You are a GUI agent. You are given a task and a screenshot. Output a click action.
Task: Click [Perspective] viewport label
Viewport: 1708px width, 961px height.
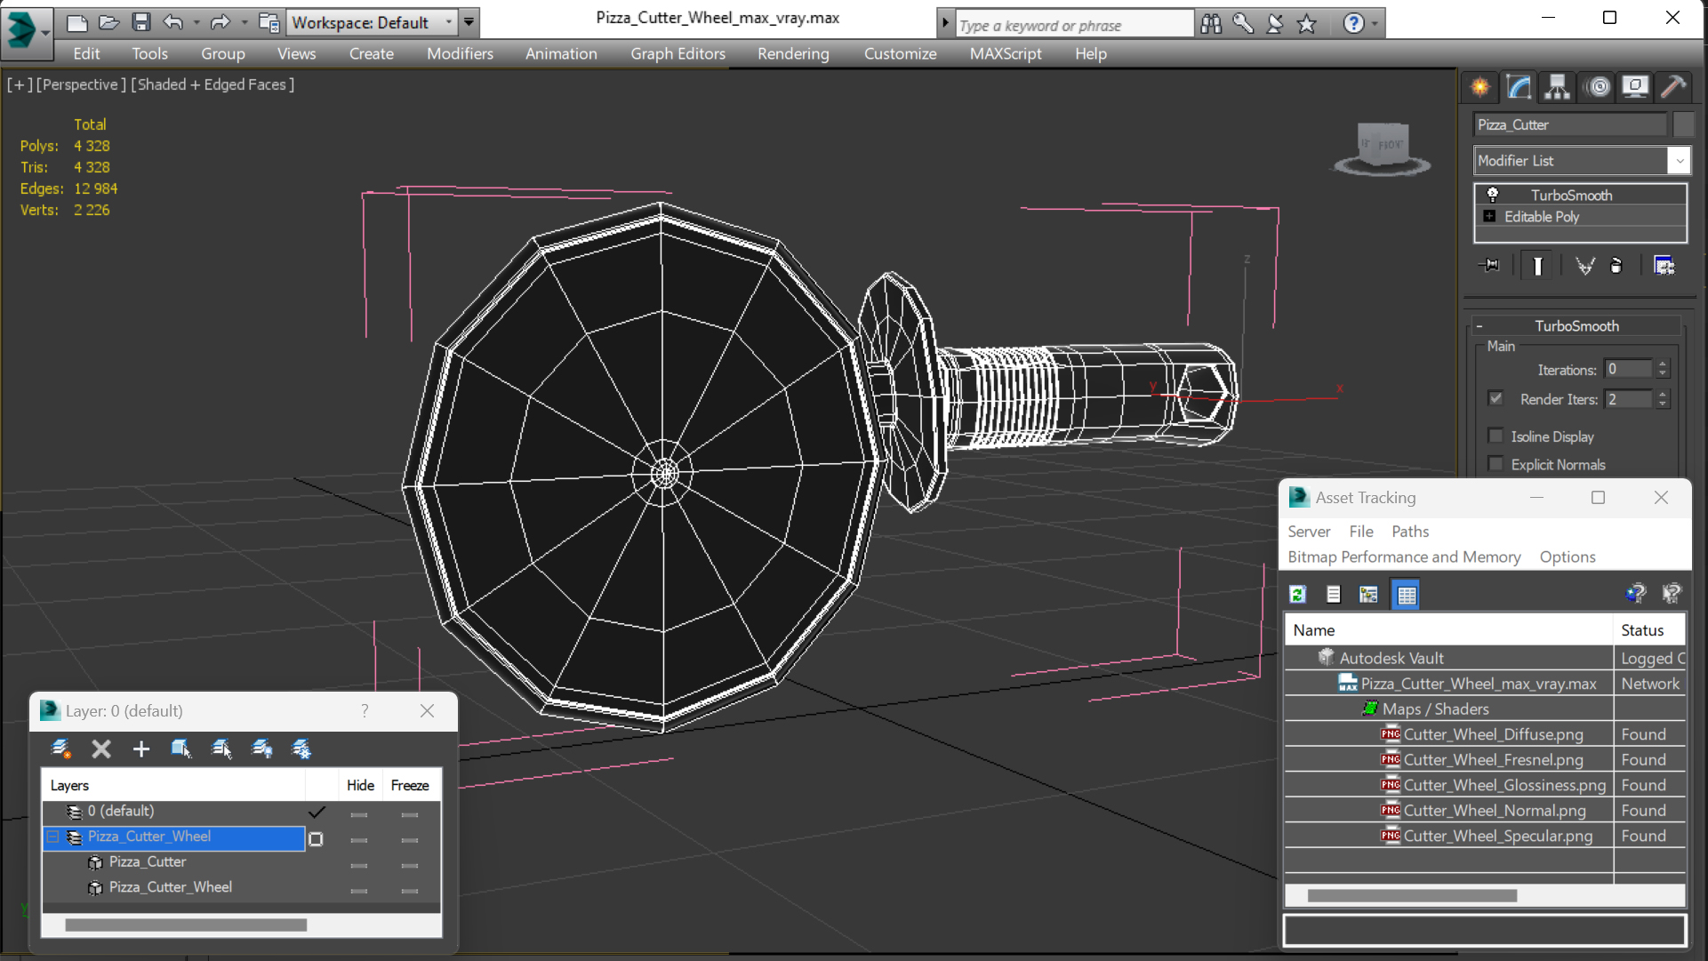pyautogui.click(x=79, y=84)
